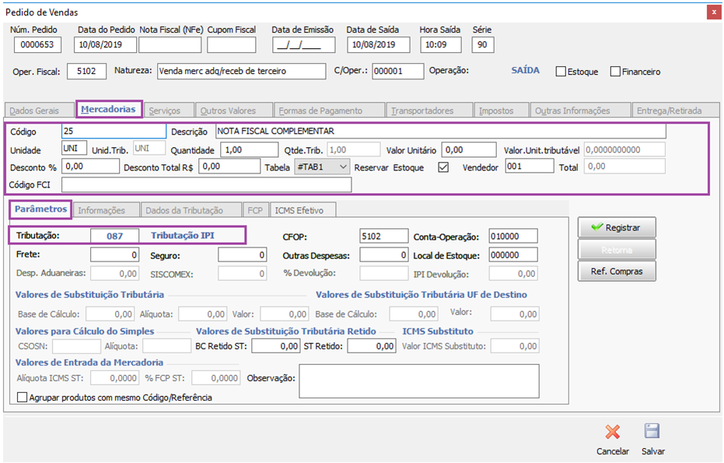Click the Data de Saída date field
724x463 pixels.
coord(378,45)
